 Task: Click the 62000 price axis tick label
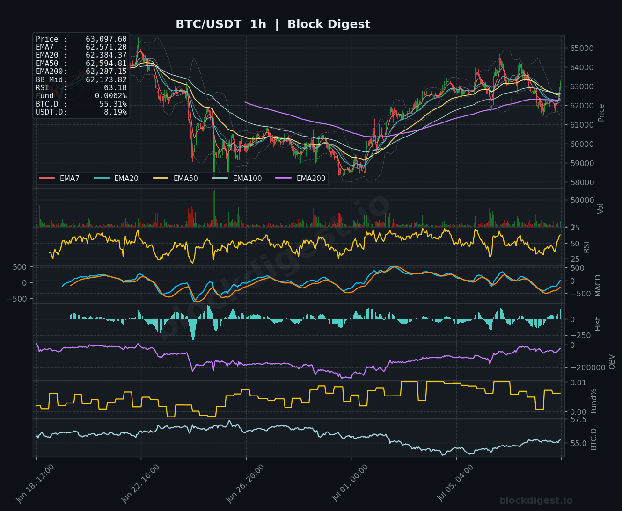pyautogui.click(x=582, y=106)
